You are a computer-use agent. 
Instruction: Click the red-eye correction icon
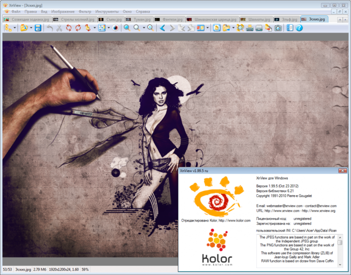tap(115, 28)
